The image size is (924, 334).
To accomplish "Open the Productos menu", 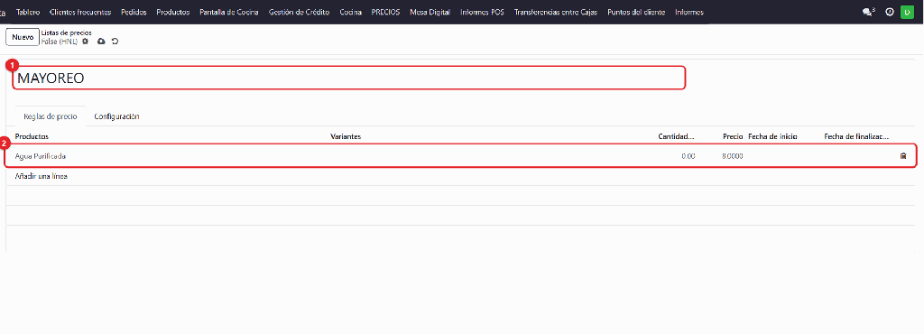I will click(173, 12).
